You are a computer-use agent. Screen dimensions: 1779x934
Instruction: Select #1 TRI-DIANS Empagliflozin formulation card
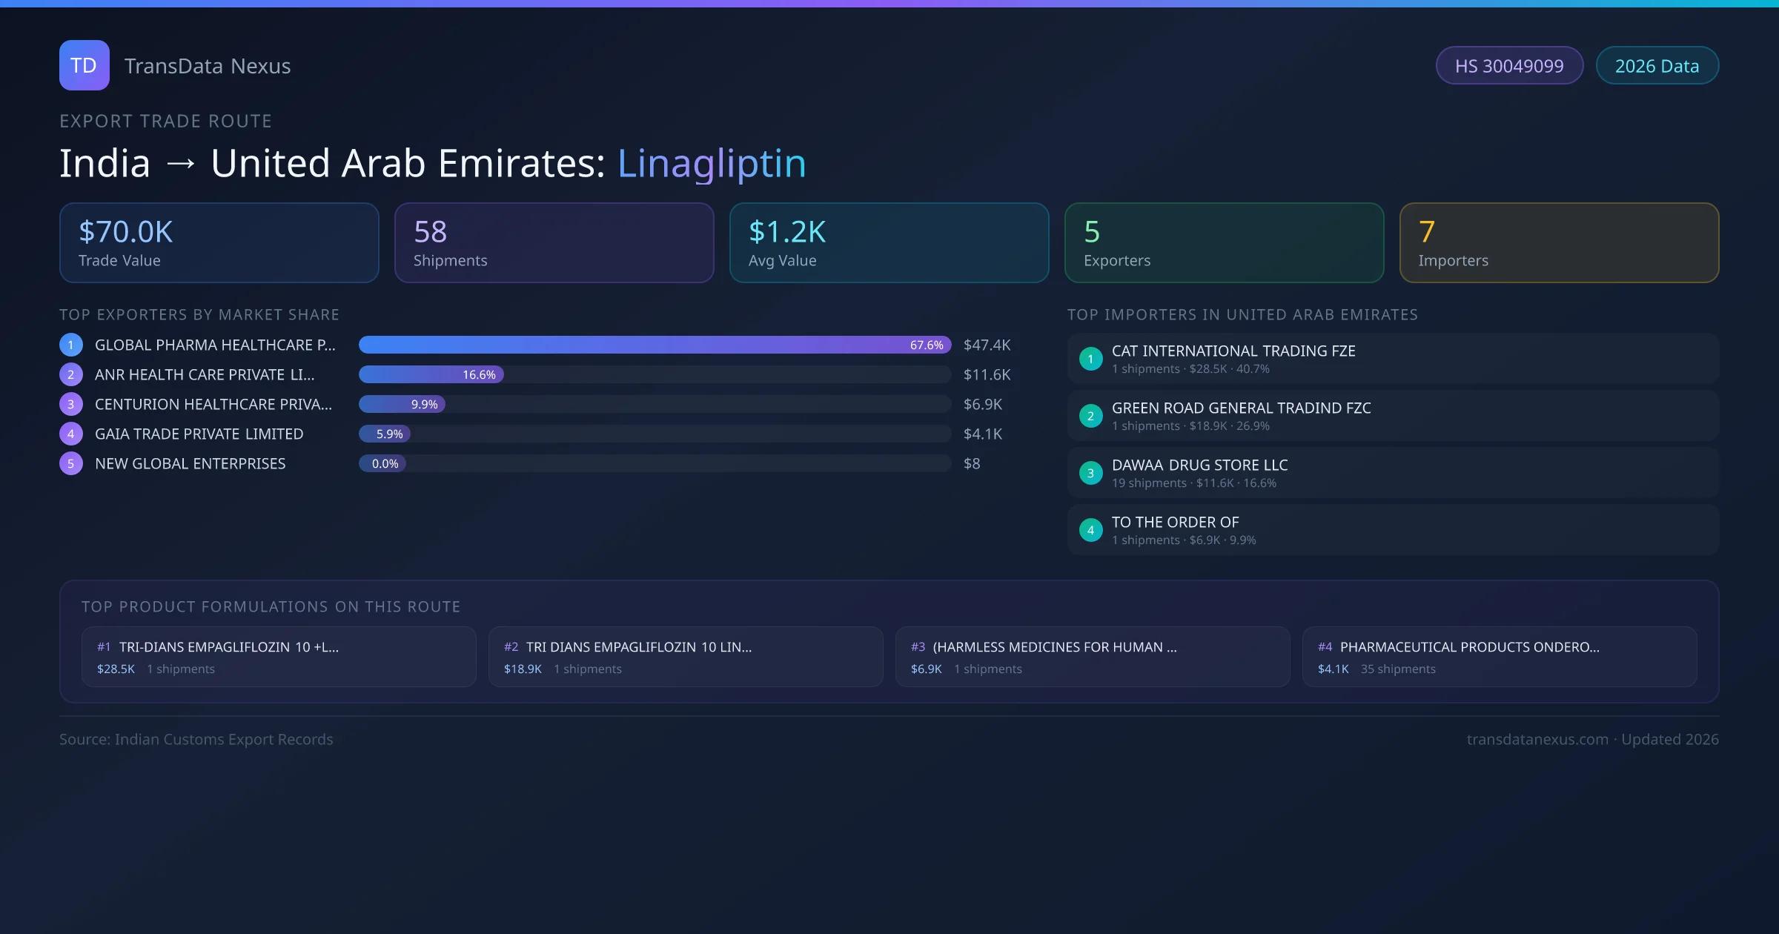(x=279, y=657)
